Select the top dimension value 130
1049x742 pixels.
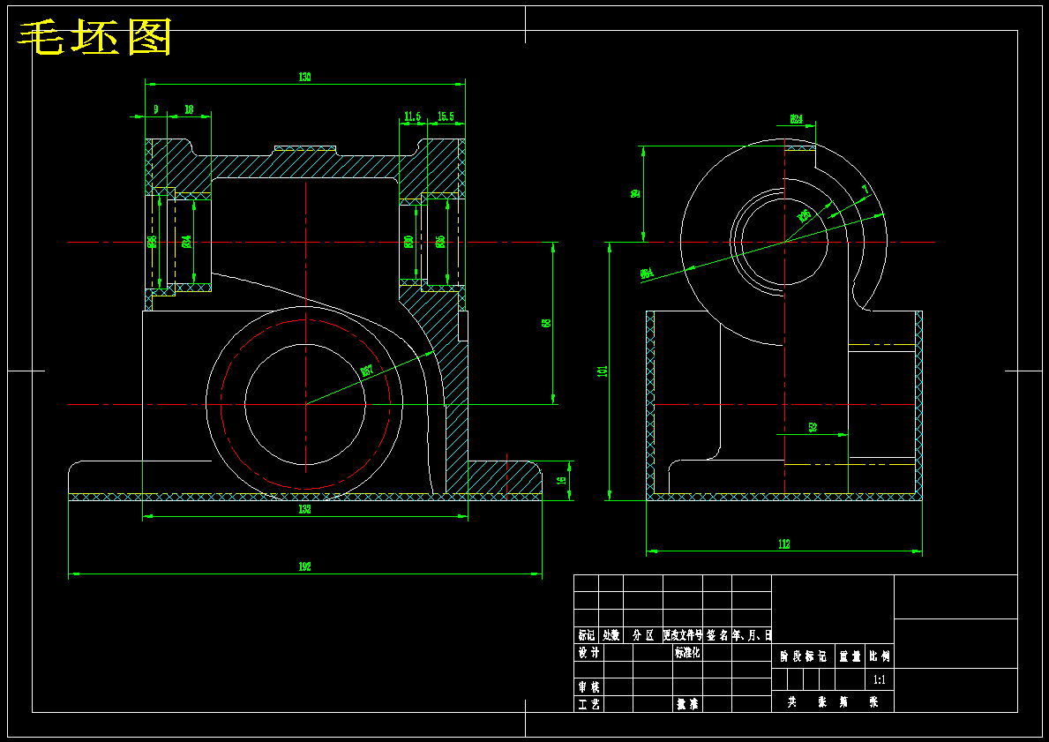coord(304,77)
